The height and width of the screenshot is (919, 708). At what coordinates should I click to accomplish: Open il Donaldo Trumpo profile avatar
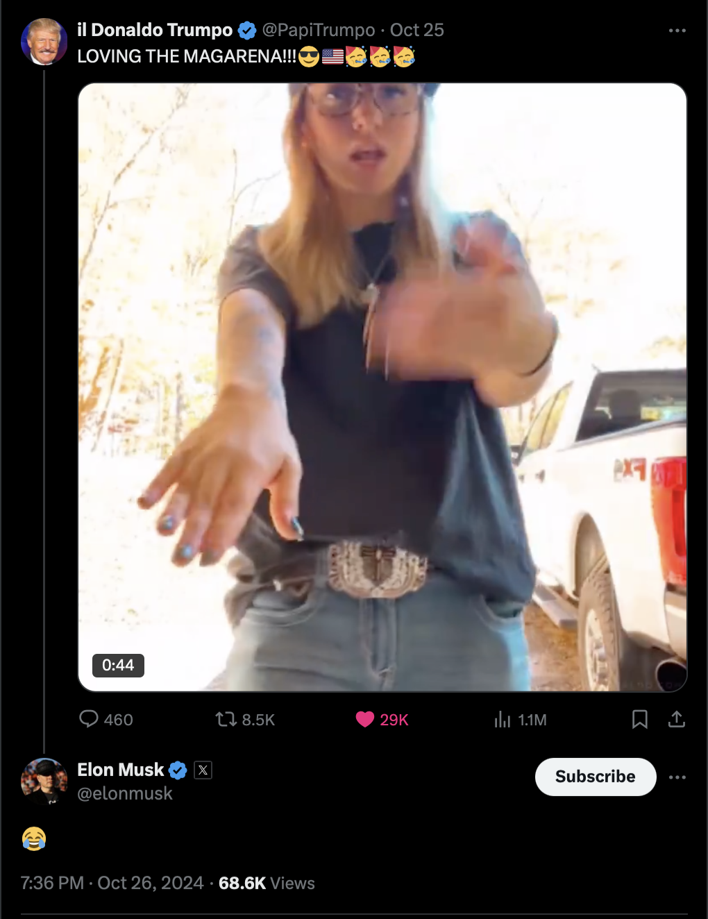point(44,42)
